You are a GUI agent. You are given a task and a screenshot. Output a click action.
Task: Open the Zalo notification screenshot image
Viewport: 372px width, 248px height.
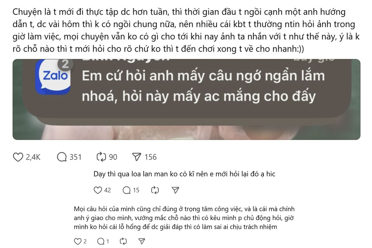click(x=186, y=99)
